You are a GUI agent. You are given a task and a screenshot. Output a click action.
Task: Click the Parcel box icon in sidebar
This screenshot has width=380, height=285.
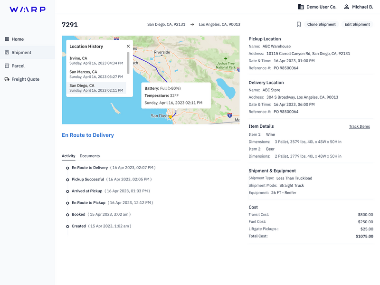[x=7, y=66]
